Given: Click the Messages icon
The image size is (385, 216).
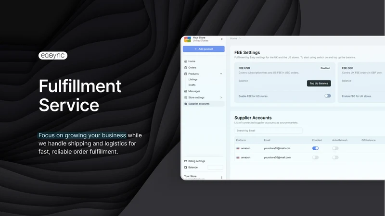Looking at the screenshot, I should point(186,91).
